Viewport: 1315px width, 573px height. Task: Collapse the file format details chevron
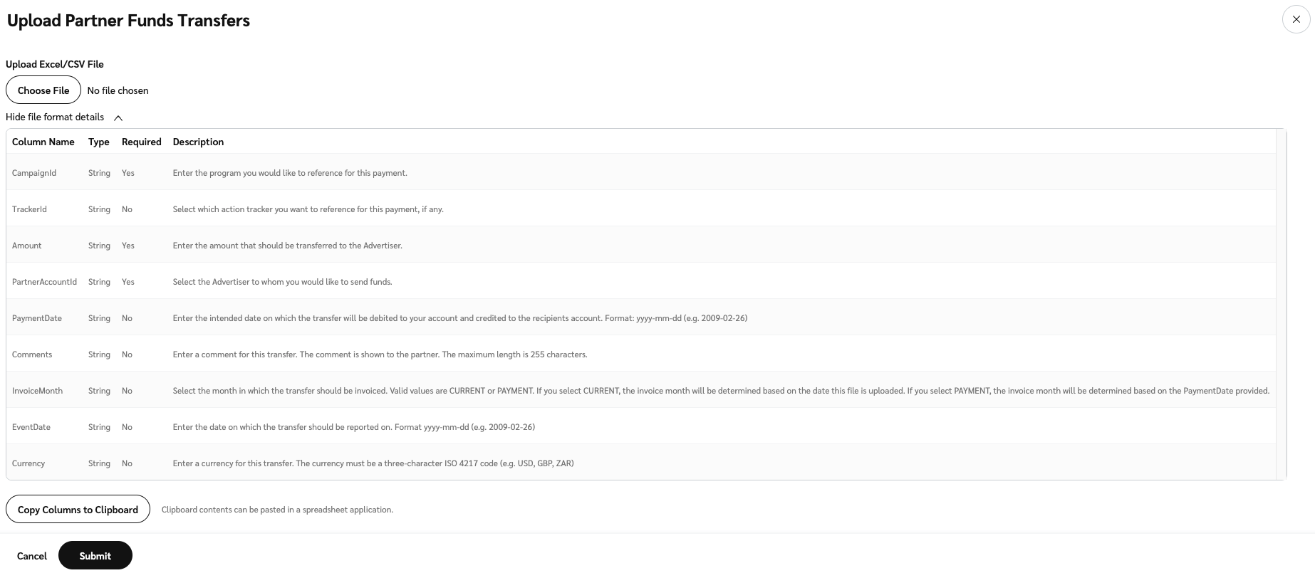pyautogui.click(x=118, y=117)
